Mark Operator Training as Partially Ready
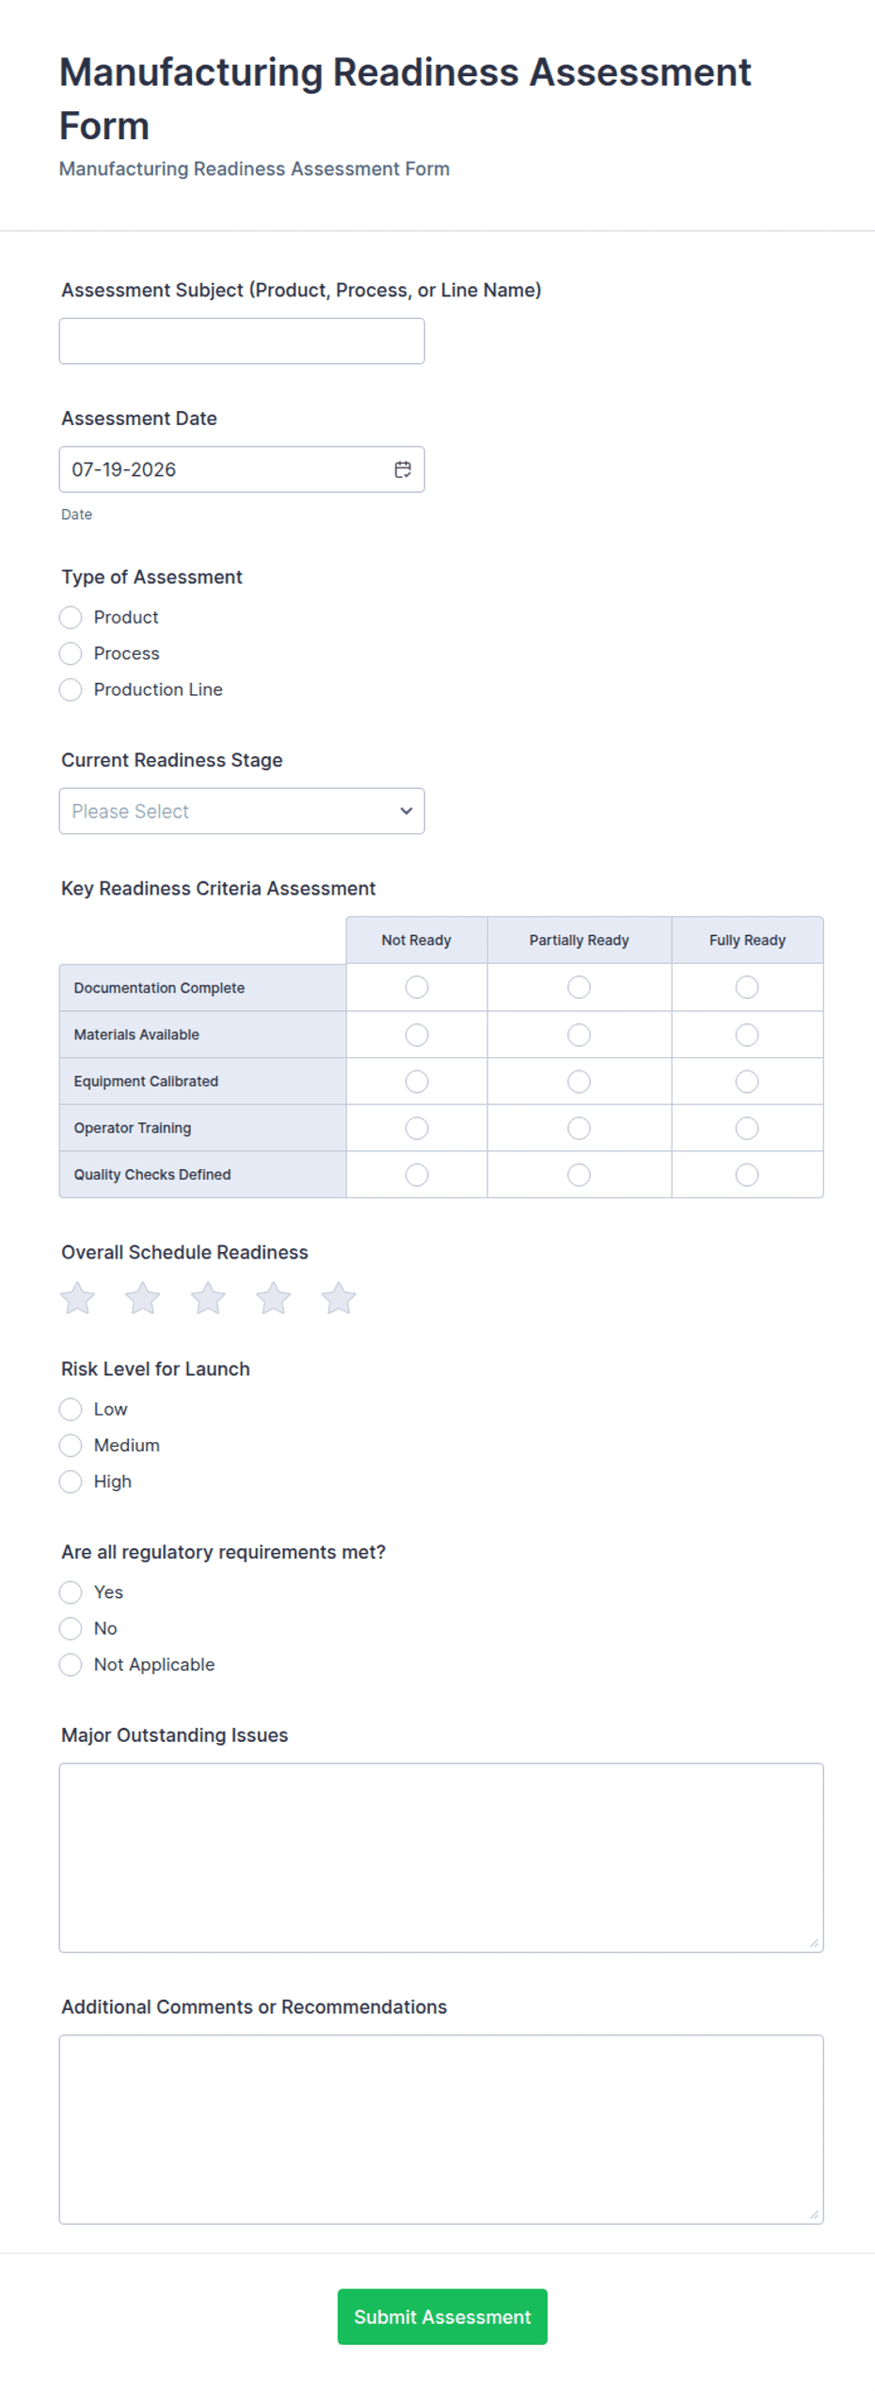Viewport: 875px width, 2391px height. (x=580, y=1128)
